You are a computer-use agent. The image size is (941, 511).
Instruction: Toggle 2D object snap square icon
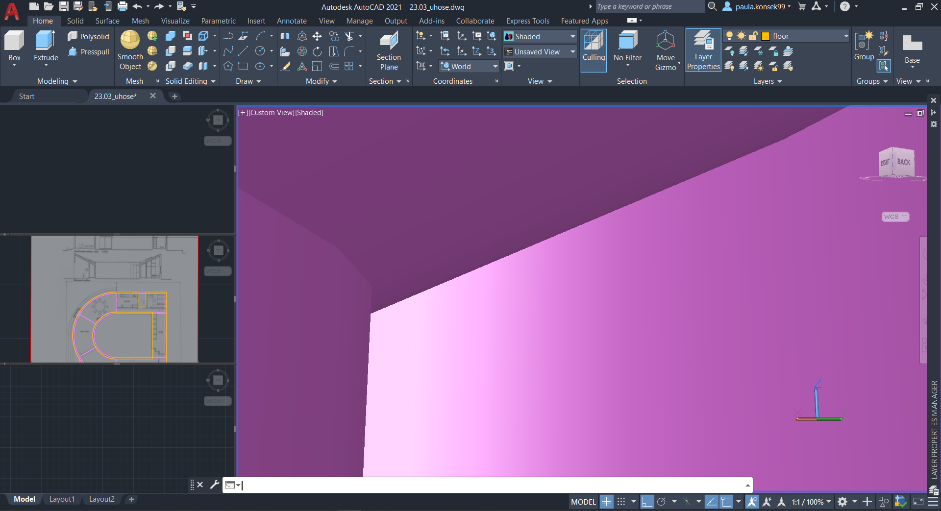click(x=726, y=502)
